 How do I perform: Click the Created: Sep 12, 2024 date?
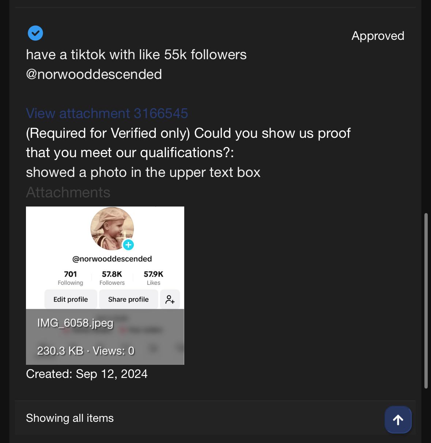[87, 374]
